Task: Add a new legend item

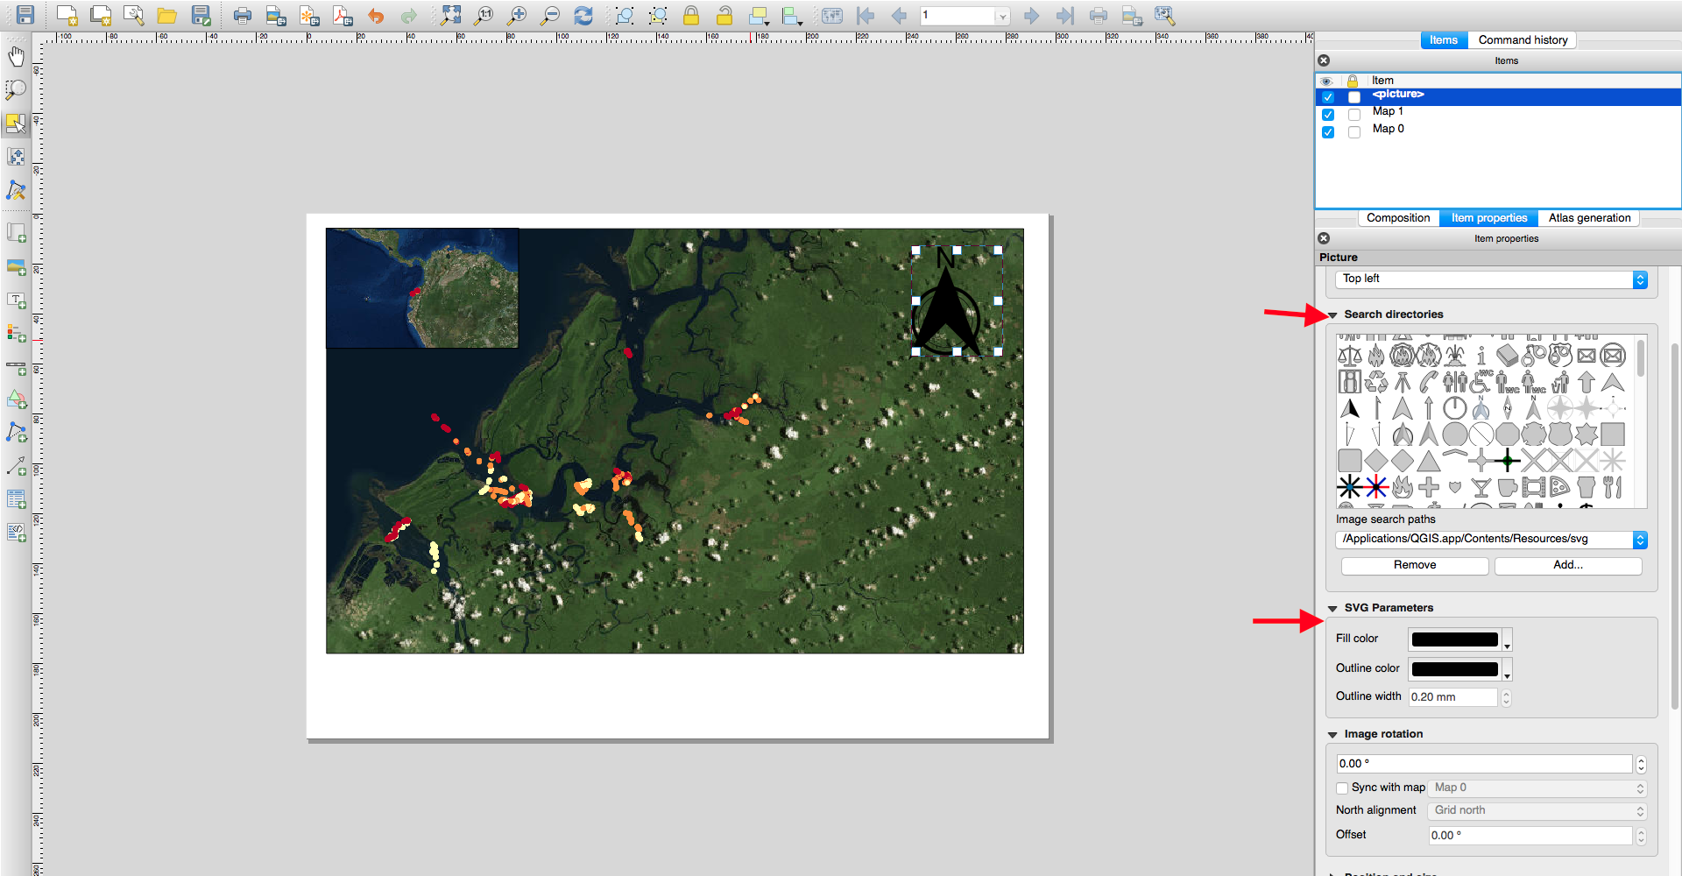Action: pos(16,334)
